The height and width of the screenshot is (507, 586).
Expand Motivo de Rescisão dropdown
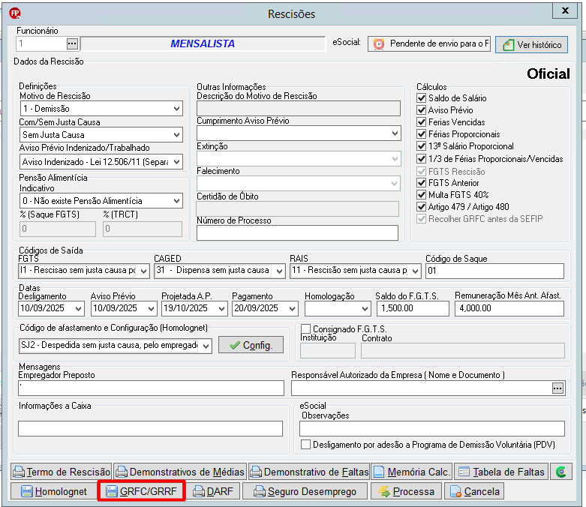(x=177, y=109)
